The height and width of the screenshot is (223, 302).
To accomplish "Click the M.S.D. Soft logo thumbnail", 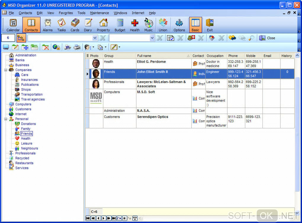I will [x=96, y=98].
